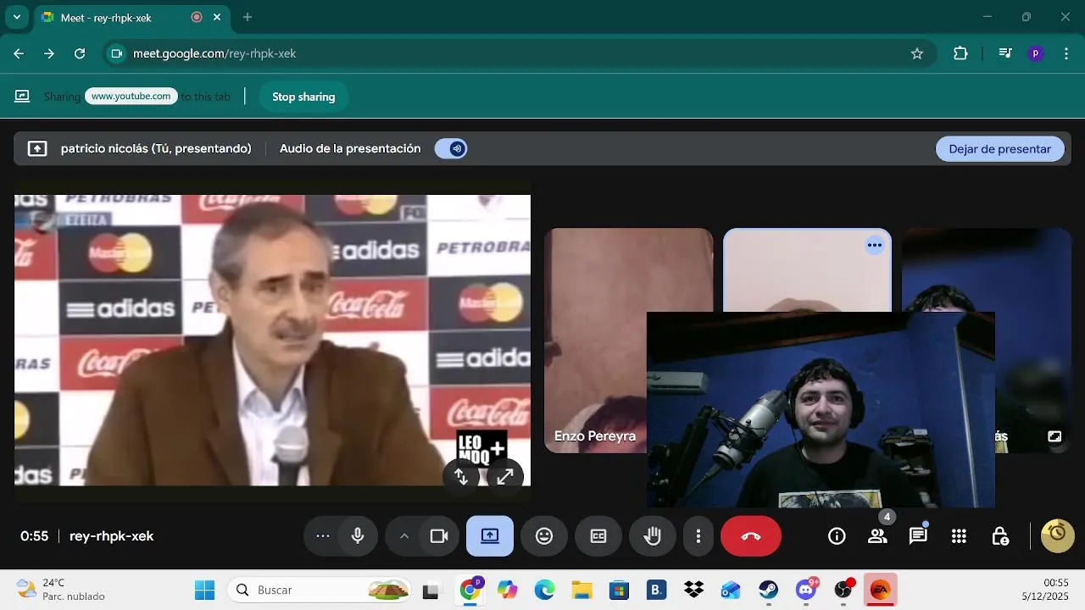Screen dimensions: 1085x610
Task: Reload the Meet page
Action: pyautogui.click(x=80, y=53)
